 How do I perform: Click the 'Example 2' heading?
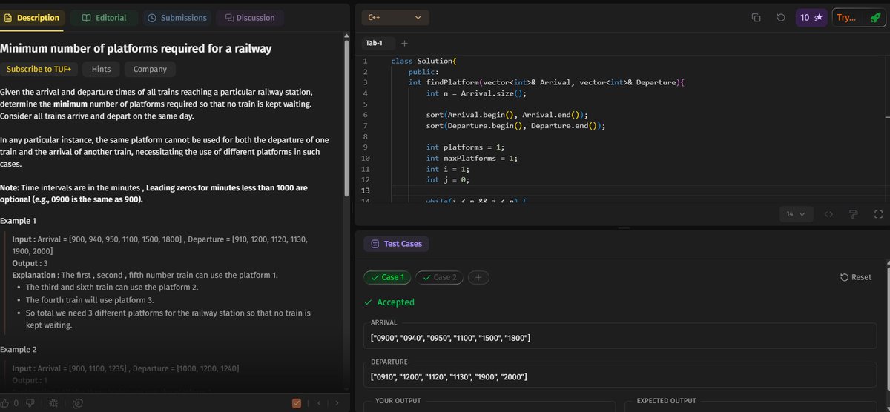[18, 349]
